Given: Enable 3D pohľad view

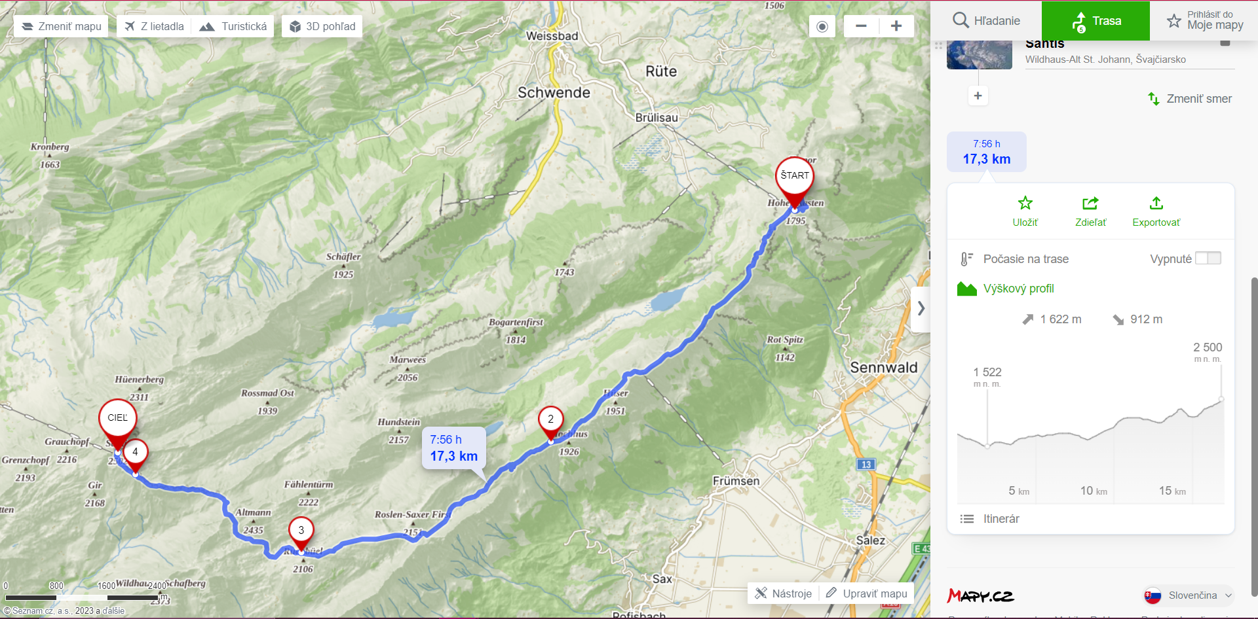Looking at the screenshot, I should 322,26.
